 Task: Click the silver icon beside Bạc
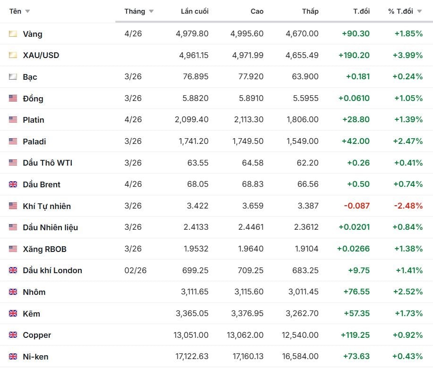(13, 77)
